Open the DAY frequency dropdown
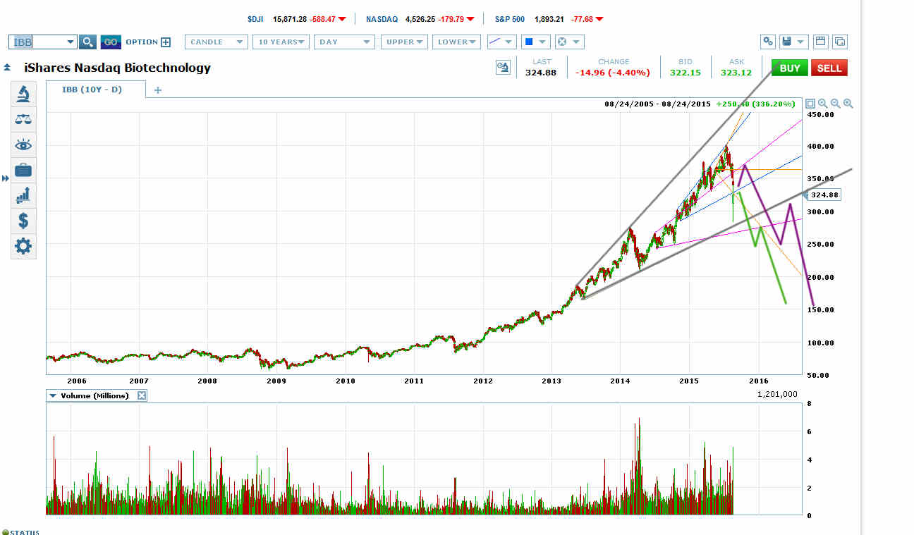This screenshot has width=914, height=535. click(344, 42)
